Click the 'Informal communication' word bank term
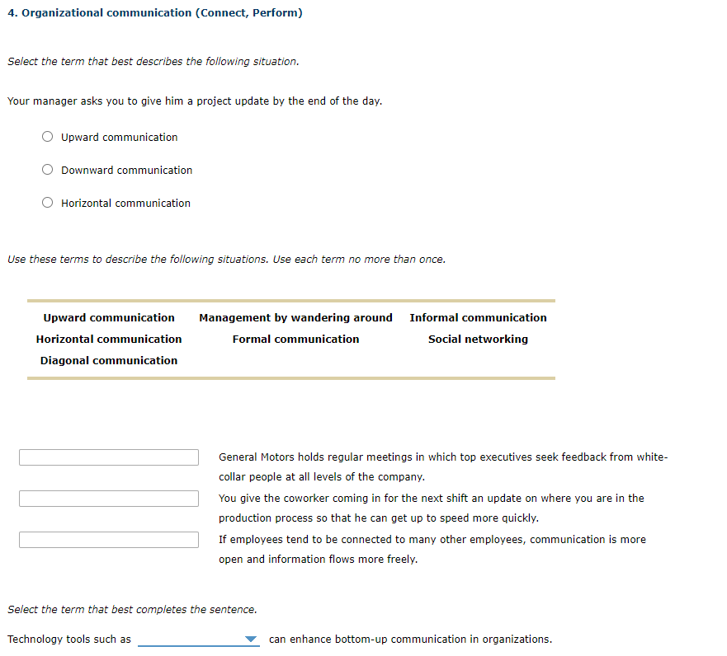727x656 pixels. point(478,317)
